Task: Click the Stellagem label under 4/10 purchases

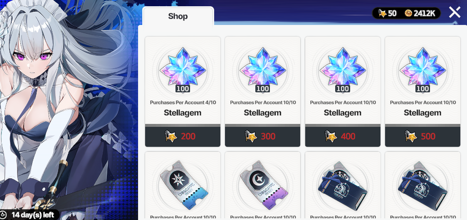Action: (183, 113)
